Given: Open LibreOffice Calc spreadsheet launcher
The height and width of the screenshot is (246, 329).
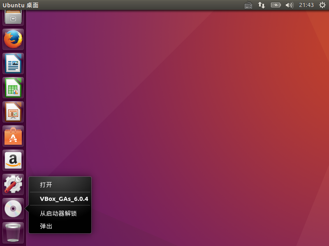Looking at the screenshot, I should [x=13, y=88].
